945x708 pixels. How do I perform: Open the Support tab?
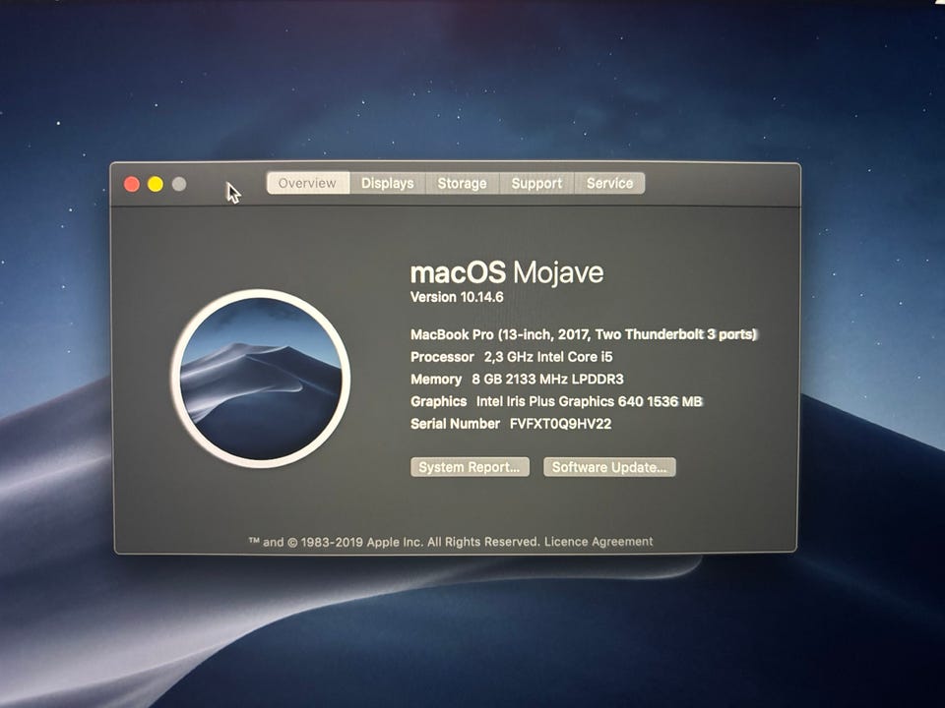[536, 183]
